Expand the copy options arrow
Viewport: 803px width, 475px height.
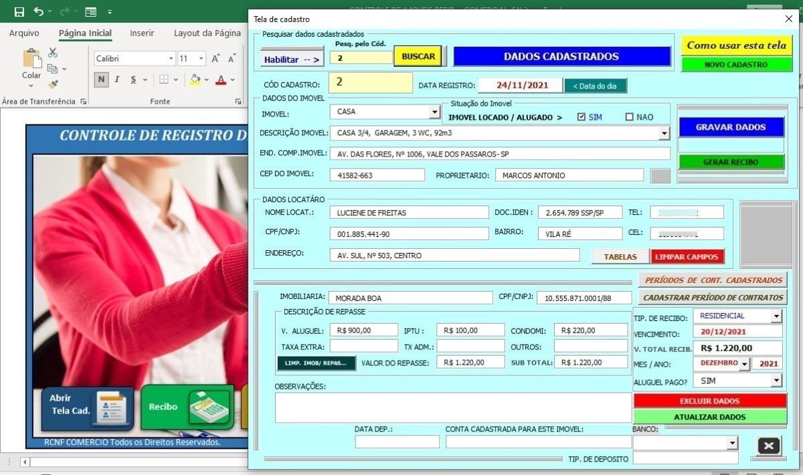coord(64,69)
